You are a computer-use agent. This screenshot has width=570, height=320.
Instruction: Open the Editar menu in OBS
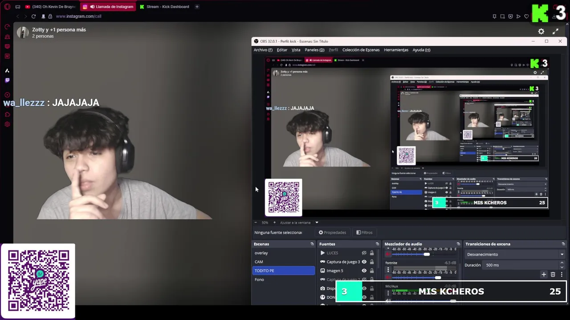coord(282,50)
